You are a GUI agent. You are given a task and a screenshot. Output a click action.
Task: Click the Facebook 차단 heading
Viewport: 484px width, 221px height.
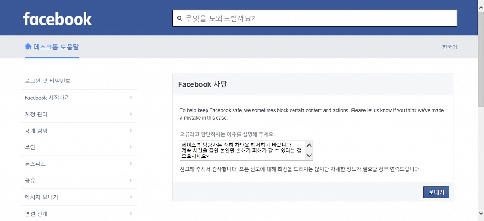pyautogui.click(x=203, y=84)
